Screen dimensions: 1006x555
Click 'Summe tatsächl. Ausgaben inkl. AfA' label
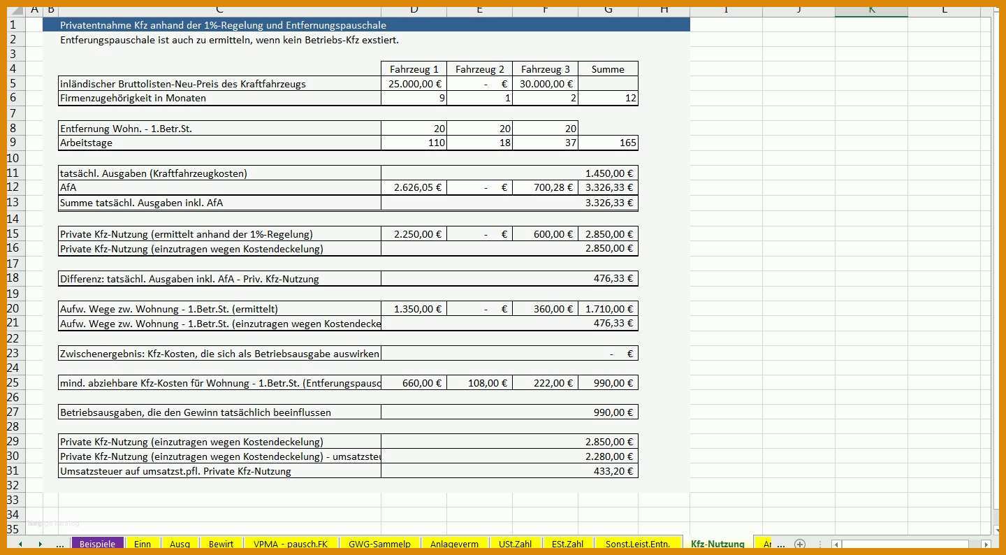click(219, 203)
